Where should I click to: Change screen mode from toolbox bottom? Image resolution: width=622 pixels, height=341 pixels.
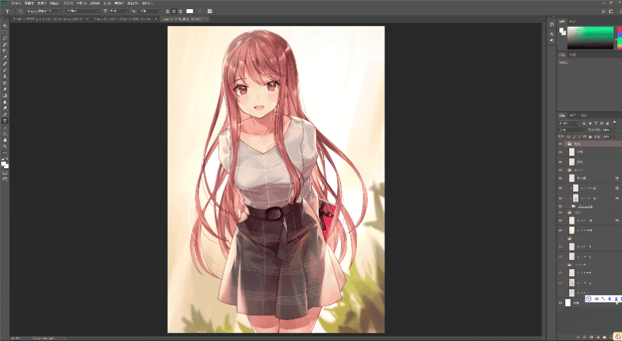point(5,179)
